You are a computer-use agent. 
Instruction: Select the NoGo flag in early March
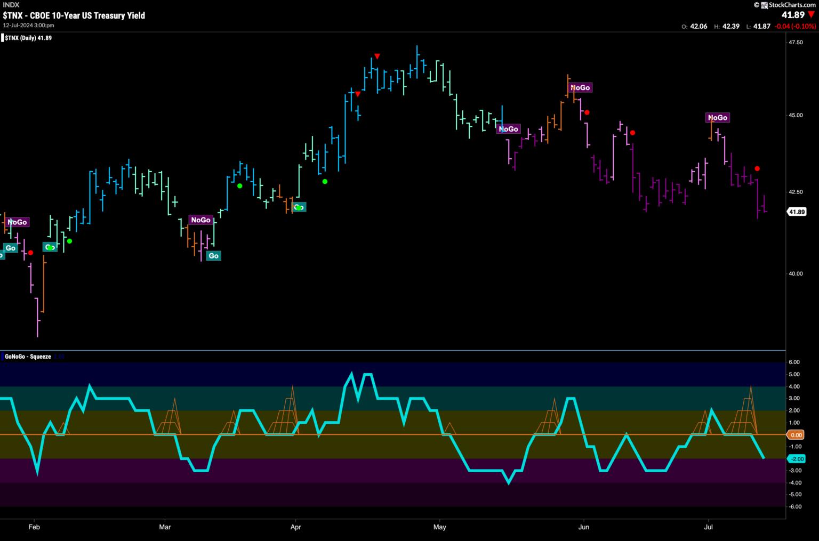[x=200, y=220]
